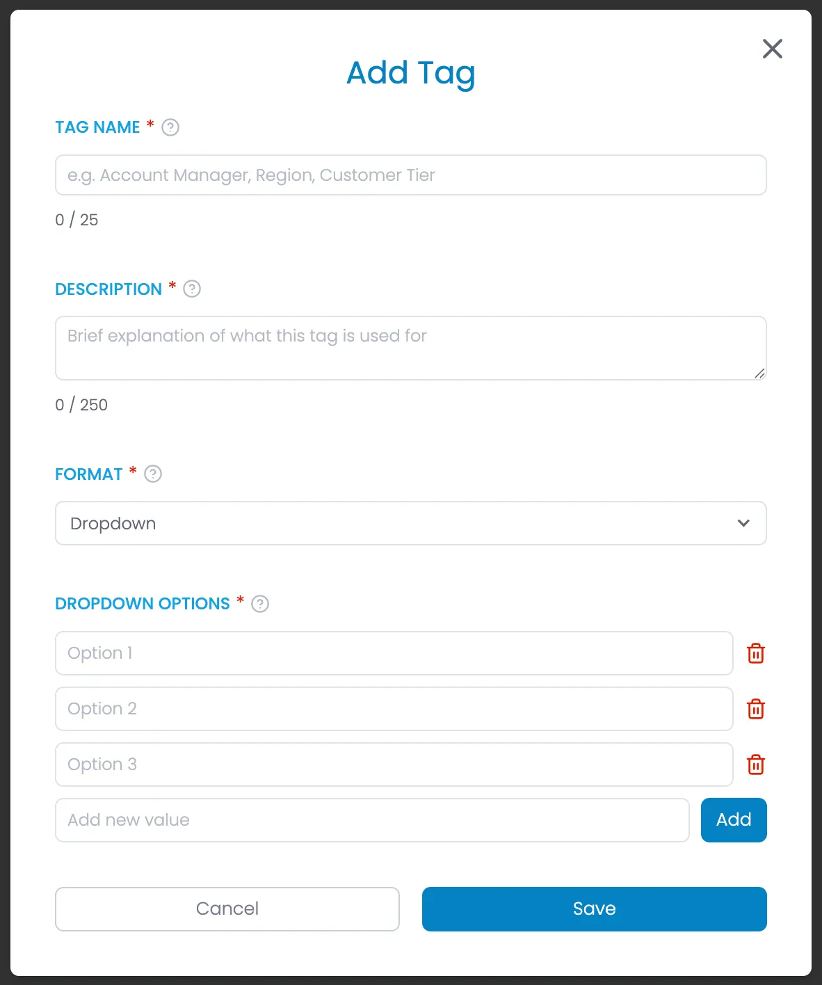Focus the Tag Name input field
Image resolution: width=822 pixels, height=985 pixels.
pos(411,175)
